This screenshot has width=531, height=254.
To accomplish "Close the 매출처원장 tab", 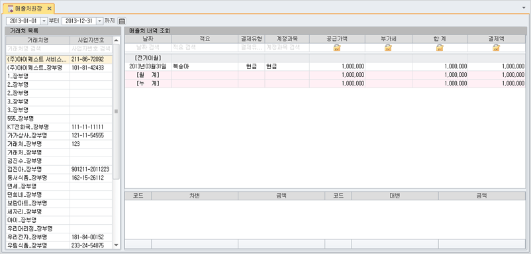I will pos(49,9).
